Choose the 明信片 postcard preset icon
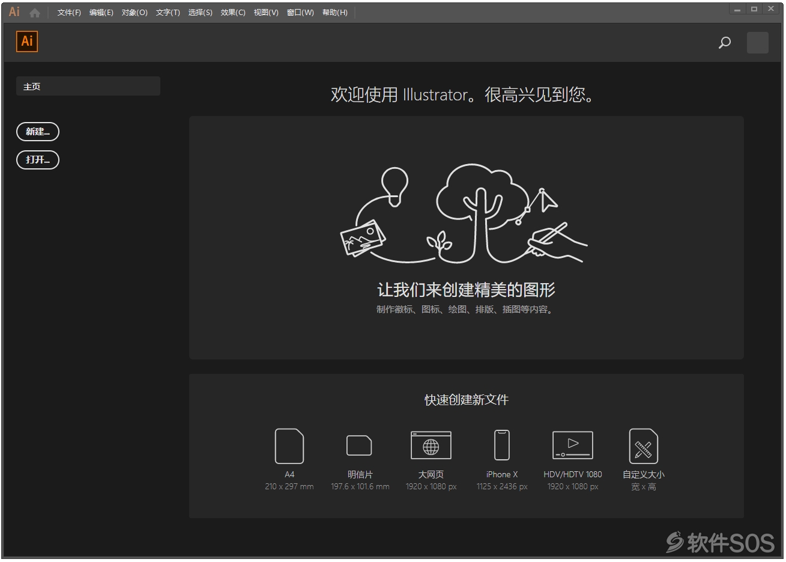The image size is (786, 562). (x=359, y=445)
